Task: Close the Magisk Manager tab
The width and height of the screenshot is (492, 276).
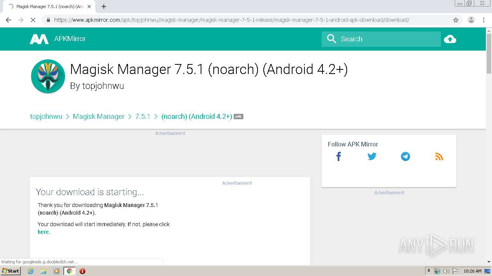Action: tap(89, 7)
